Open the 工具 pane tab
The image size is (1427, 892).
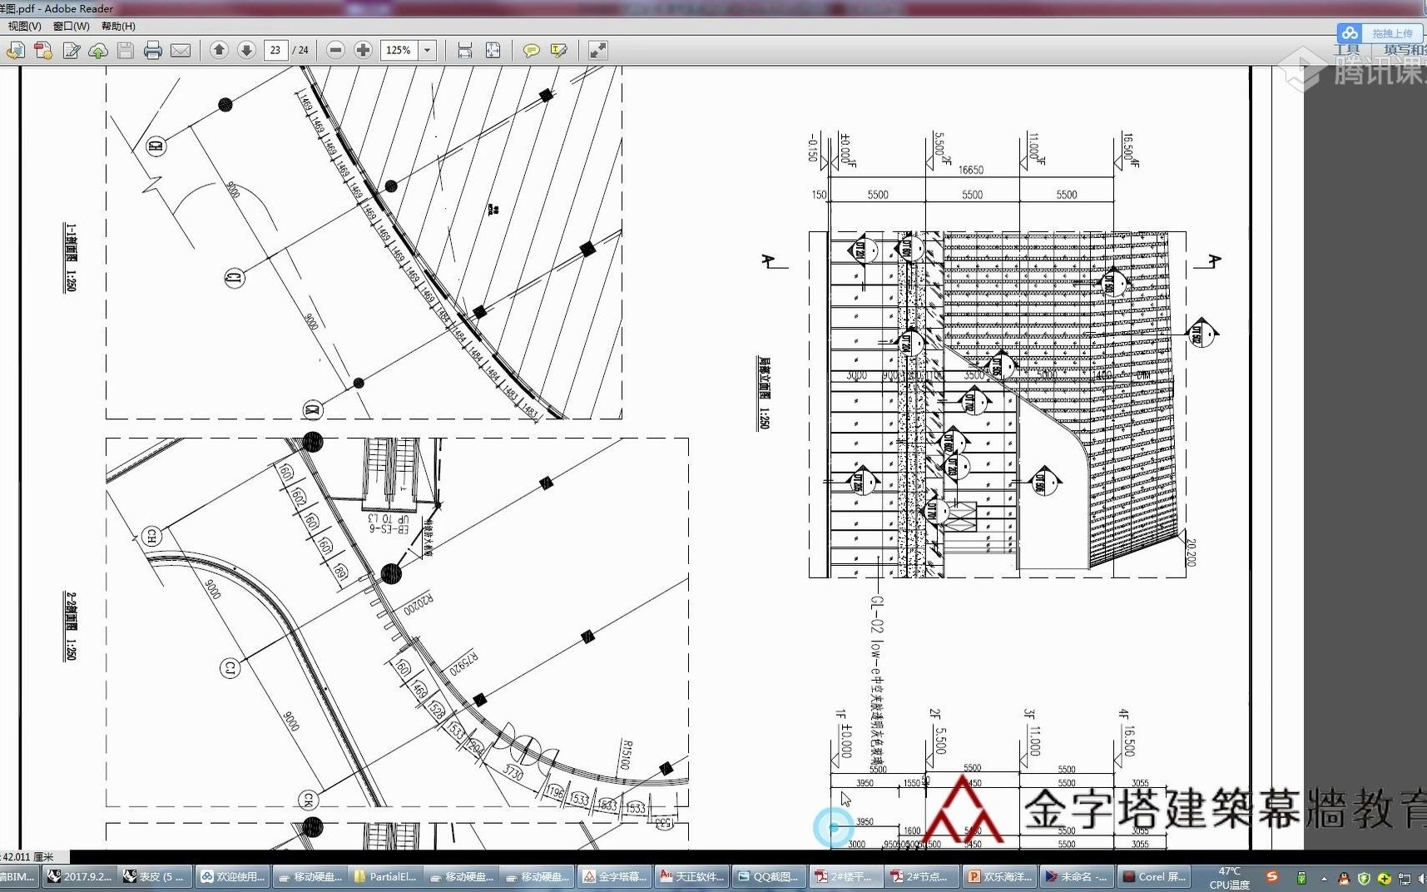pyautogui.click(x=1347, y=51)
